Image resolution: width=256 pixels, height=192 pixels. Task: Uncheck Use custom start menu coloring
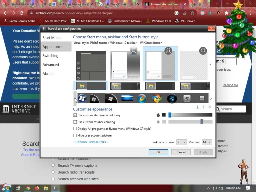pyautogui.click(x=75, y=115)
